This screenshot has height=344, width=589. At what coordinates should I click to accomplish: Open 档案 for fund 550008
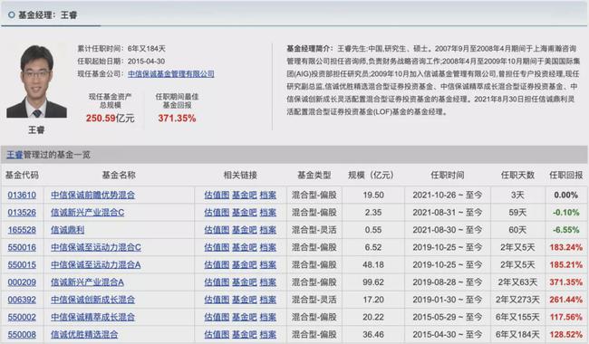(x=268, y=335)
